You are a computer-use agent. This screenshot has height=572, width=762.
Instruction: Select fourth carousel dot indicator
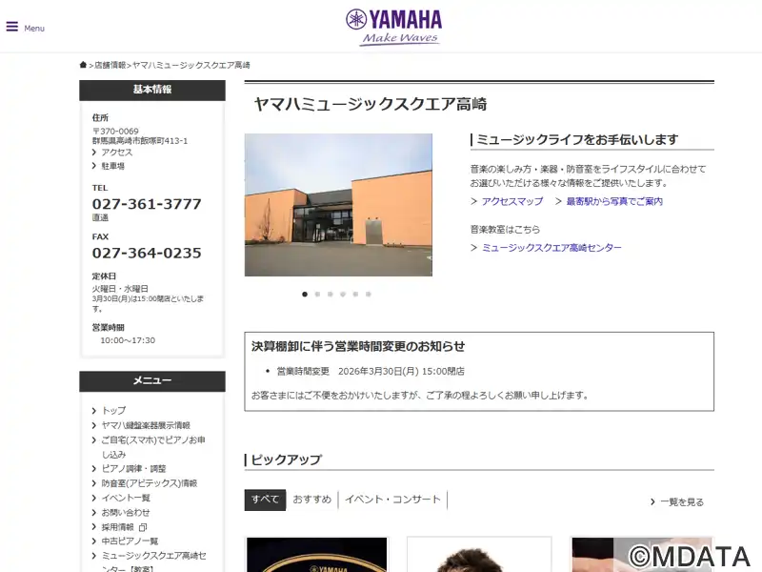click(343, 295)
